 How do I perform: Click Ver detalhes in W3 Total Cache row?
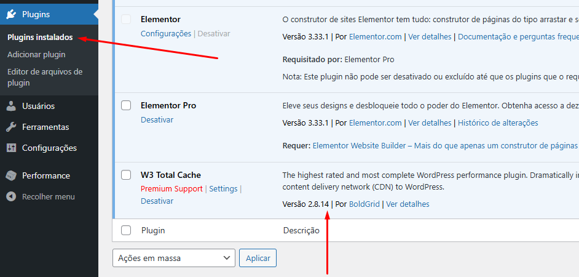(x=408, y=204)
